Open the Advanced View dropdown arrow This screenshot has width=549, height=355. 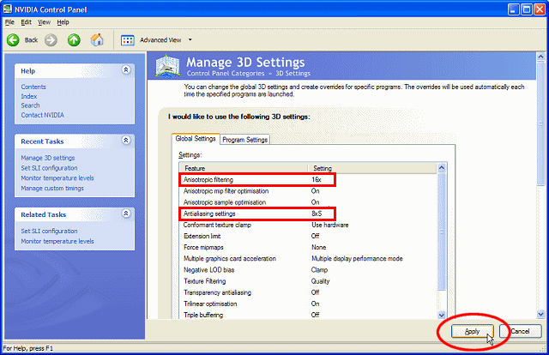coord(190,40)
